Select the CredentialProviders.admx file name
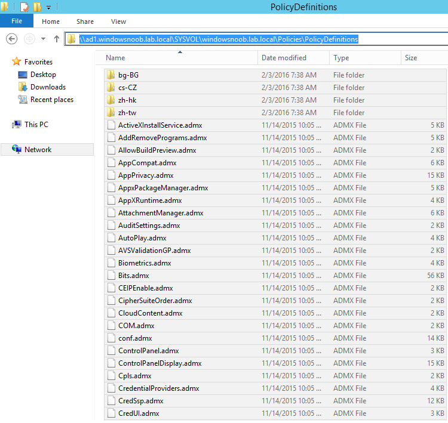The width and height of the screenshot is (448, 423). click(x=158, y=389)
